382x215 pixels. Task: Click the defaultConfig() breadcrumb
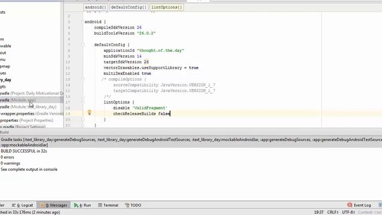pyautogui.click(x=129, y=7)
